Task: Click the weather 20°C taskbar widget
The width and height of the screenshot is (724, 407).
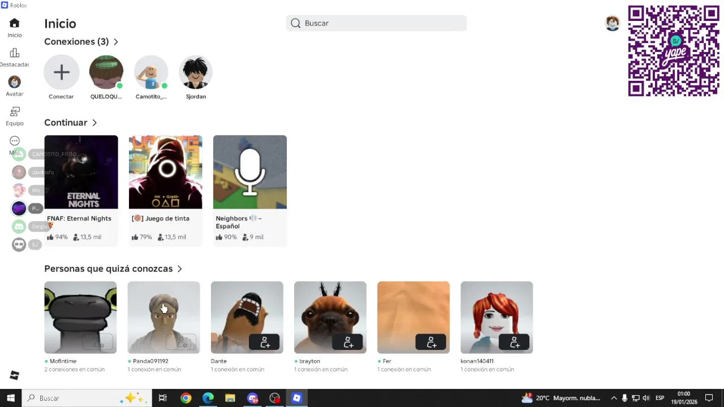Action: 561,398
